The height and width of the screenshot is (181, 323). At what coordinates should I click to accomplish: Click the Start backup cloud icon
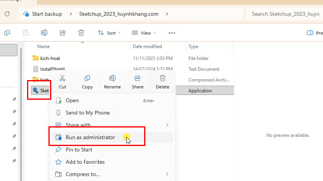(26, 14)
